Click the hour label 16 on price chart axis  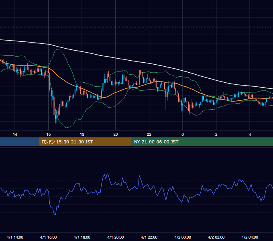tap(49, 135)
